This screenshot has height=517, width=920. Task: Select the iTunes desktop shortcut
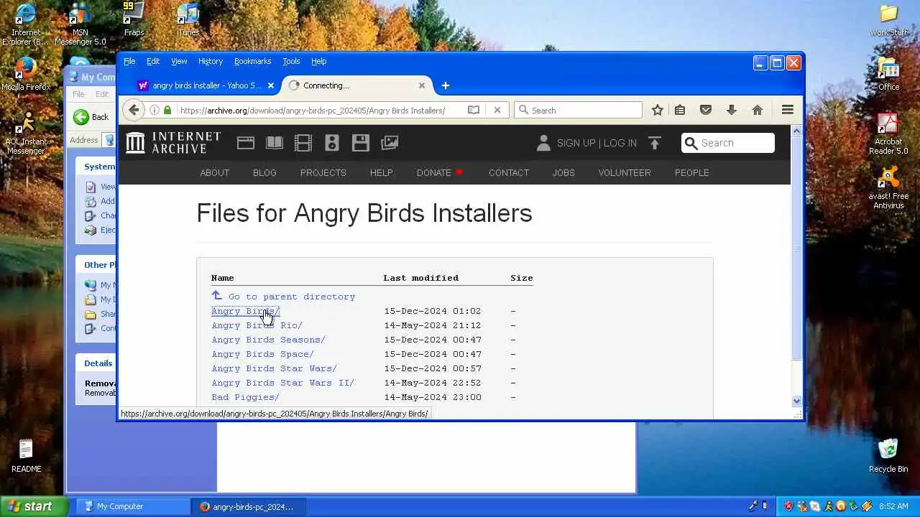point(188,19)
